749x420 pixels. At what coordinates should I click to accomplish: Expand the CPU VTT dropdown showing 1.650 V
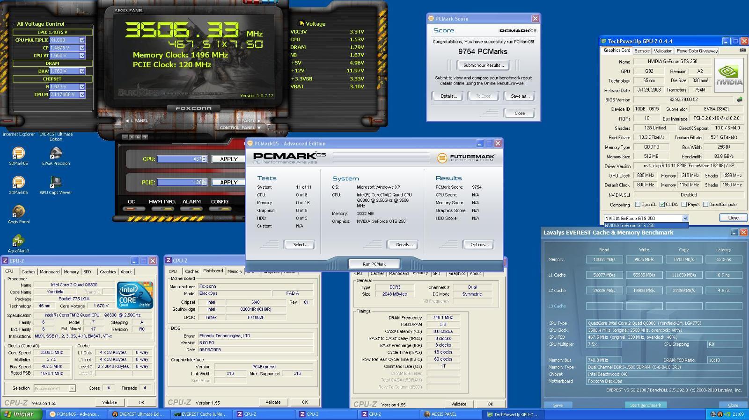pyautogui.click(x=82, y=56)
